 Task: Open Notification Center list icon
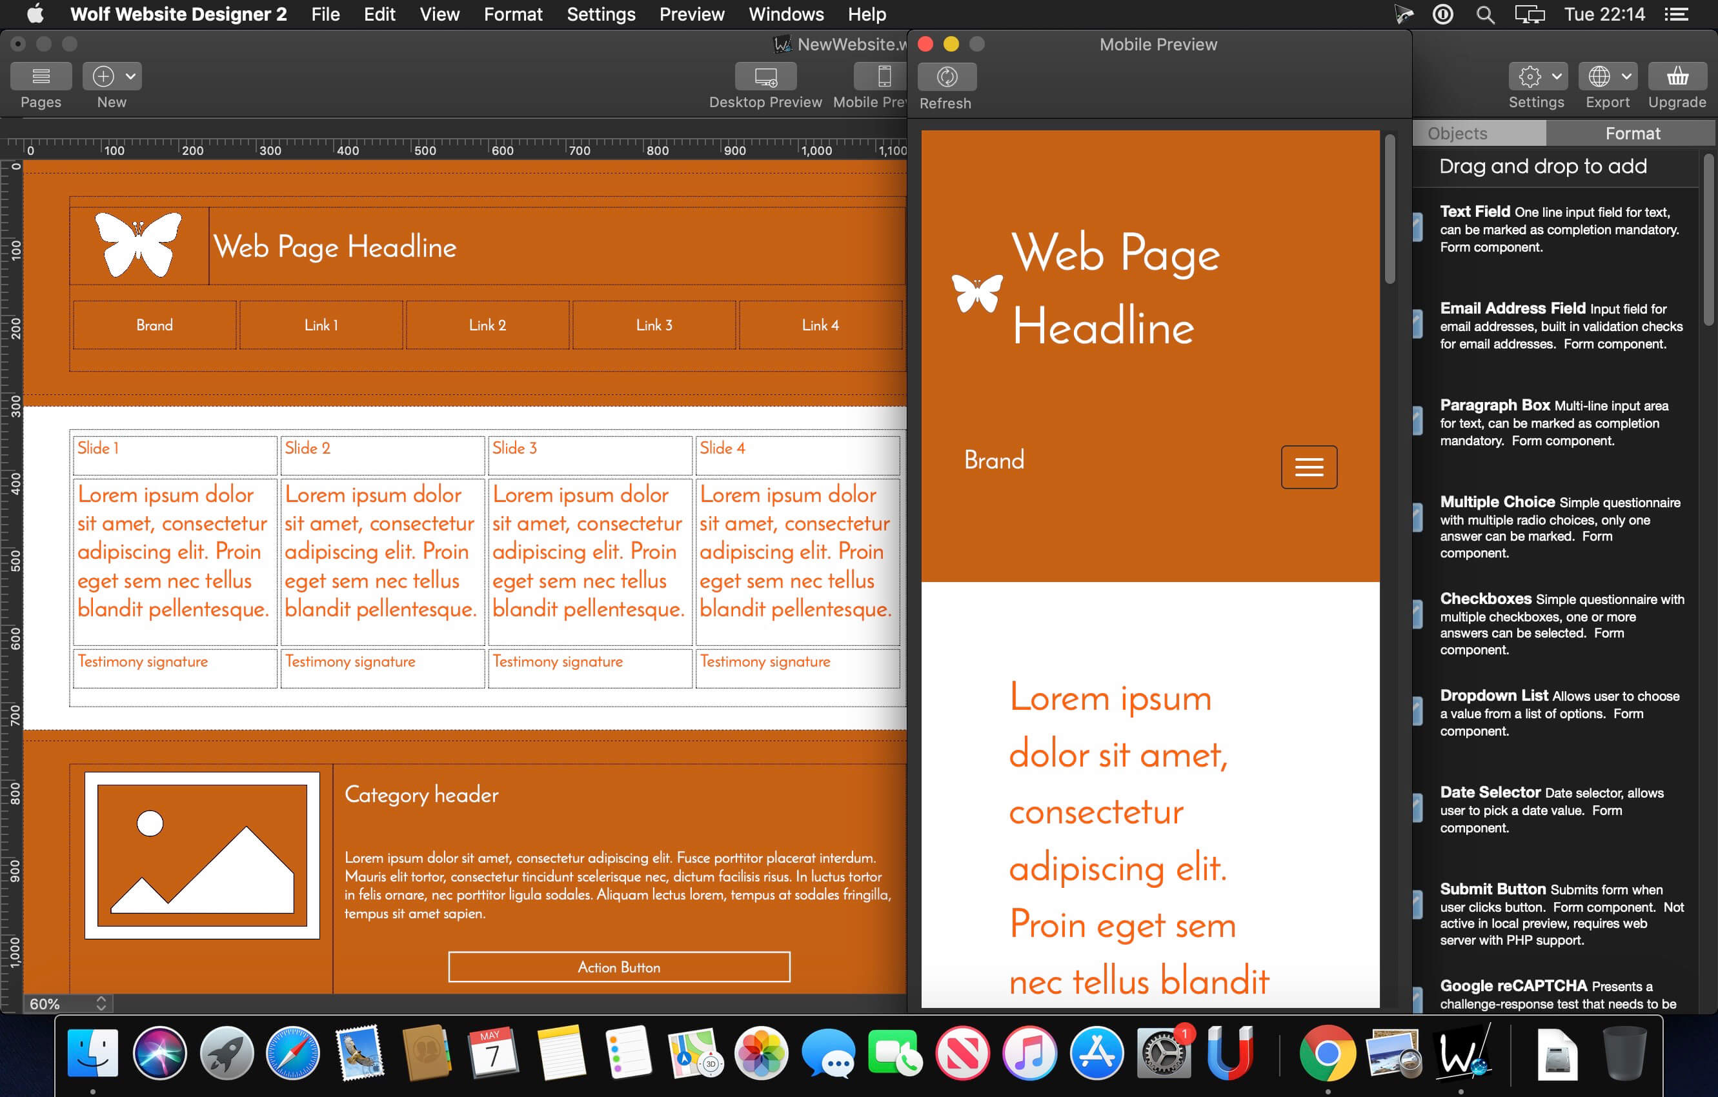tap(1676, 14)
